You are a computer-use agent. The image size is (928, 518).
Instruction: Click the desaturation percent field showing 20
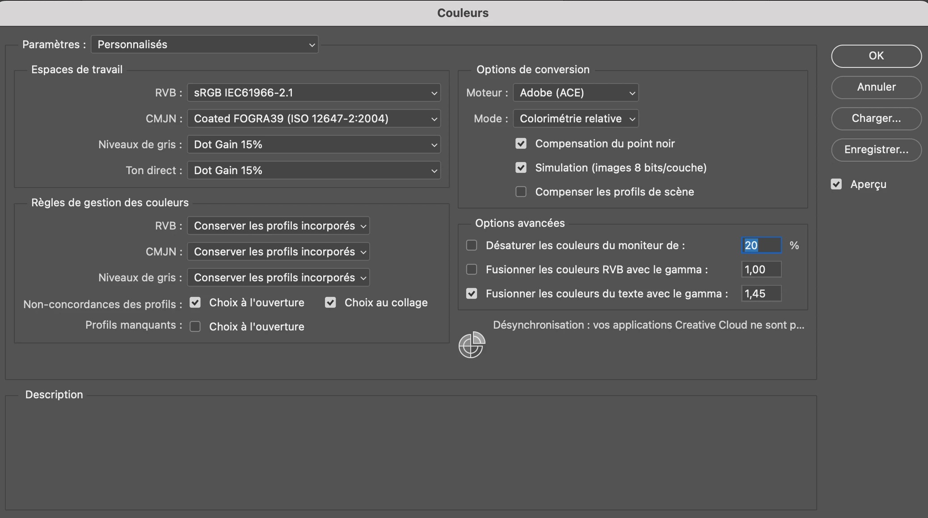coord(761,246)
